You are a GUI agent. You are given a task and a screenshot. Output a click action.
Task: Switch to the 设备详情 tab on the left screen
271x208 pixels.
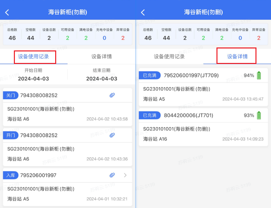tap(101, 56)
